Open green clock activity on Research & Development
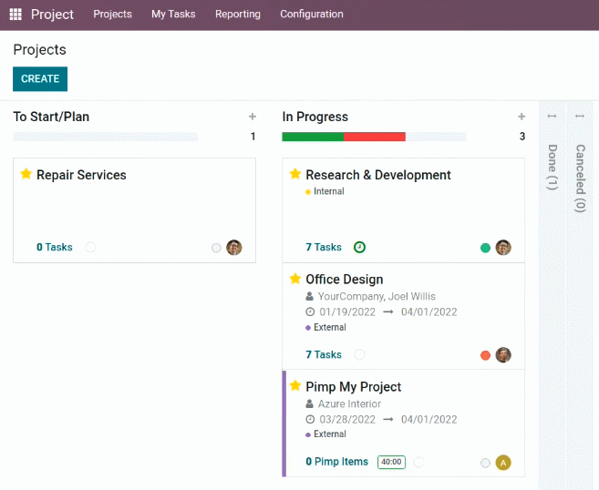This screenshot has height=490, width=599. pyautogui.click(x=359, y=248)
